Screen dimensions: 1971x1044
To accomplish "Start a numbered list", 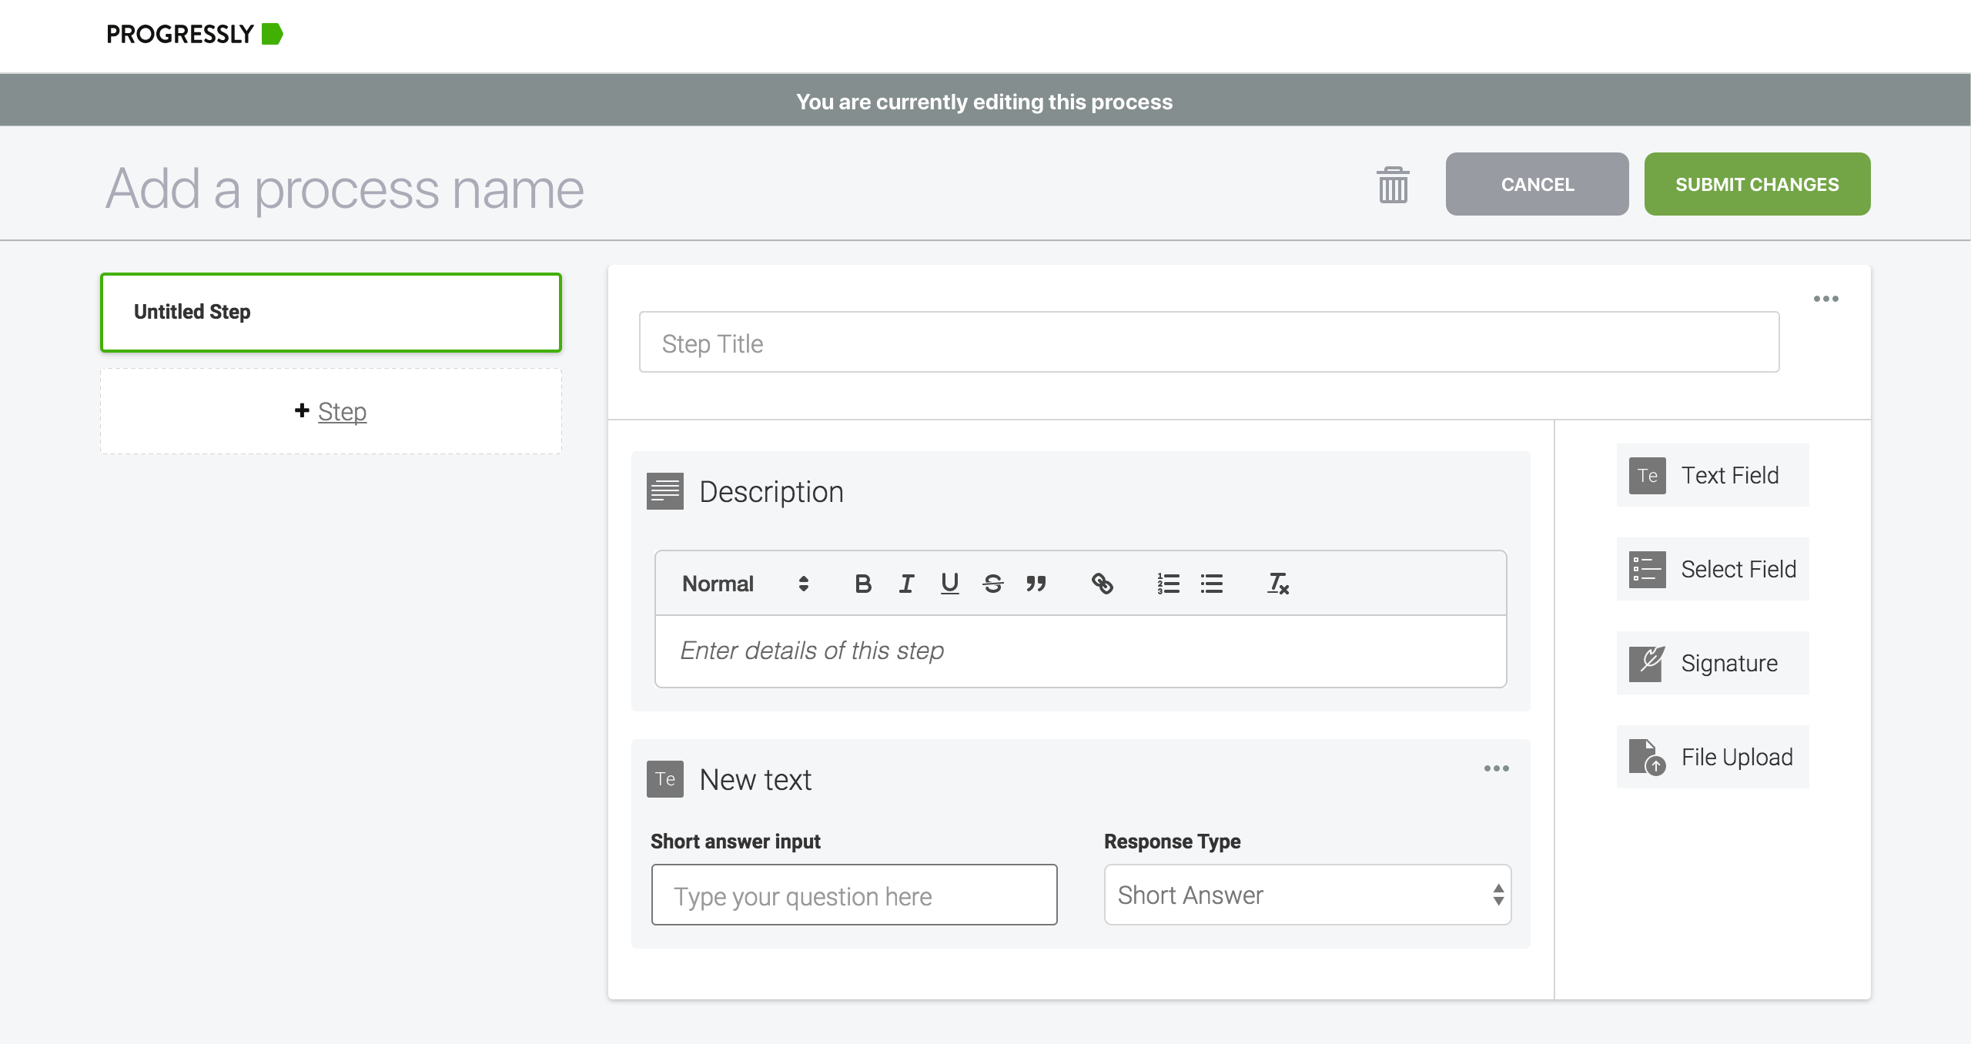I will coord(1168,584).
